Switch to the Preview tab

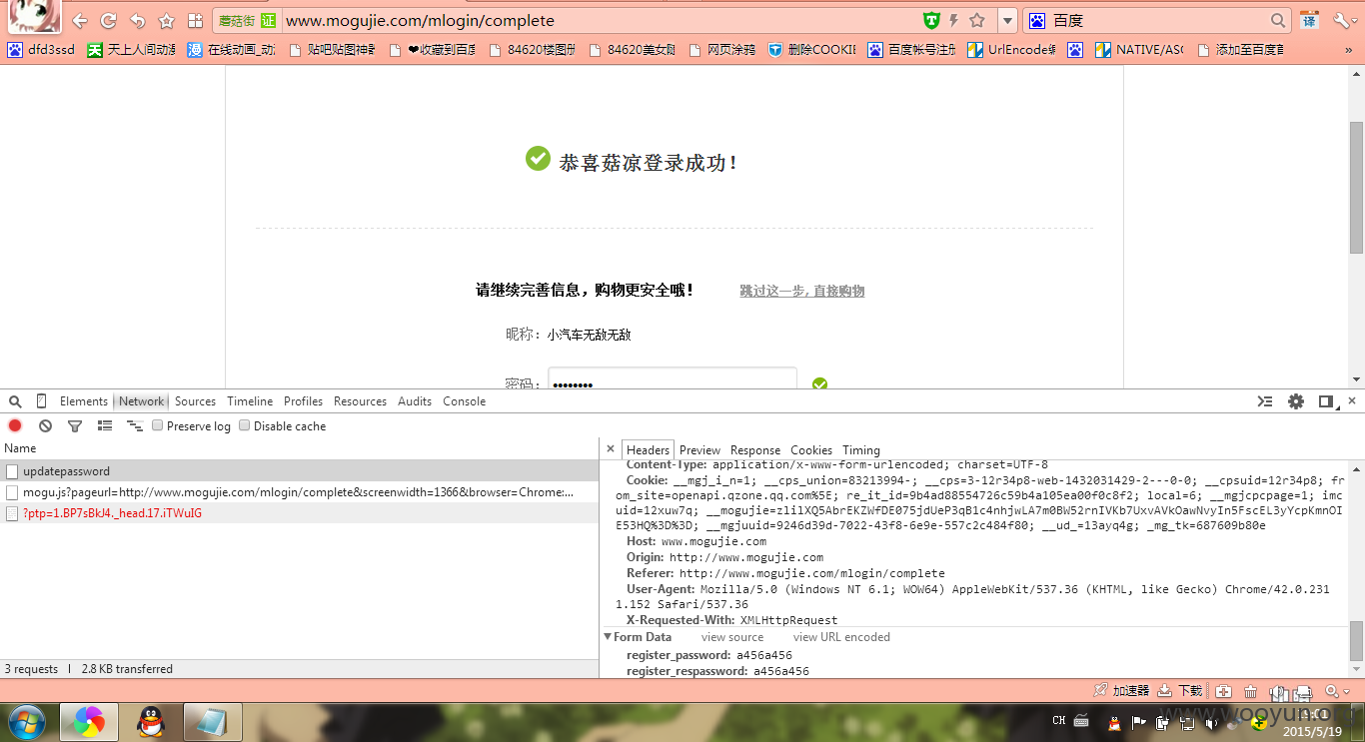click(x=699, y=450)
